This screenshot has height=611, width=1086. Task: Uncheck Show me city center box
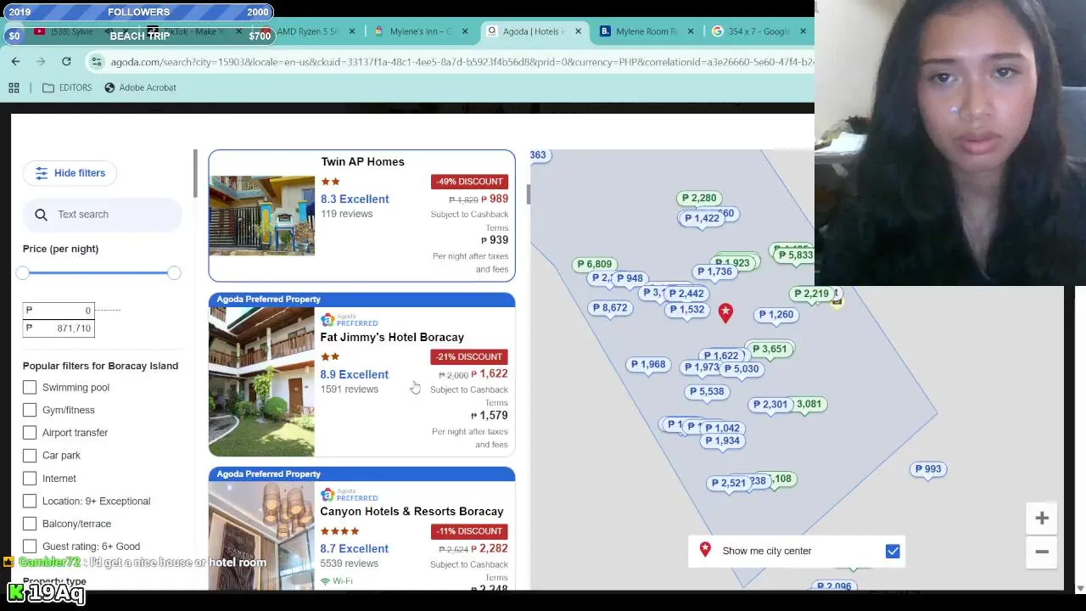click(893, 552)
